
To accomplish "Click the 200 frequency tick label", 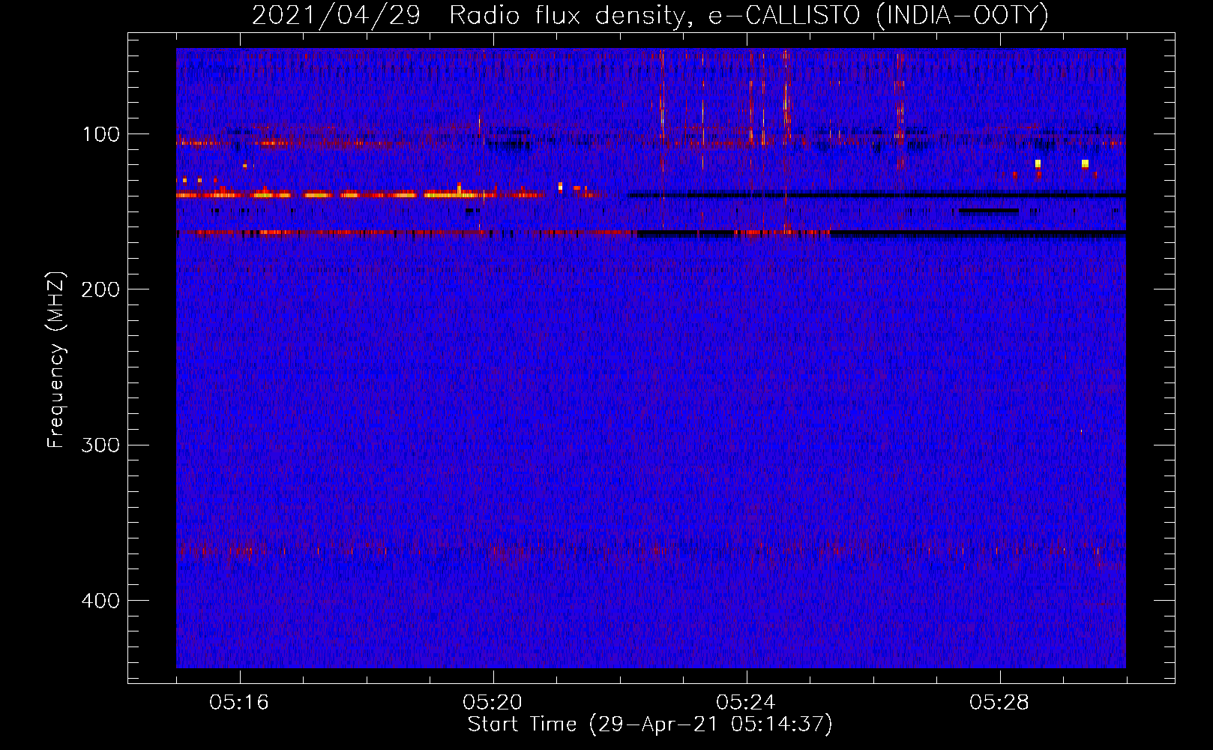I will click(100, 289).
